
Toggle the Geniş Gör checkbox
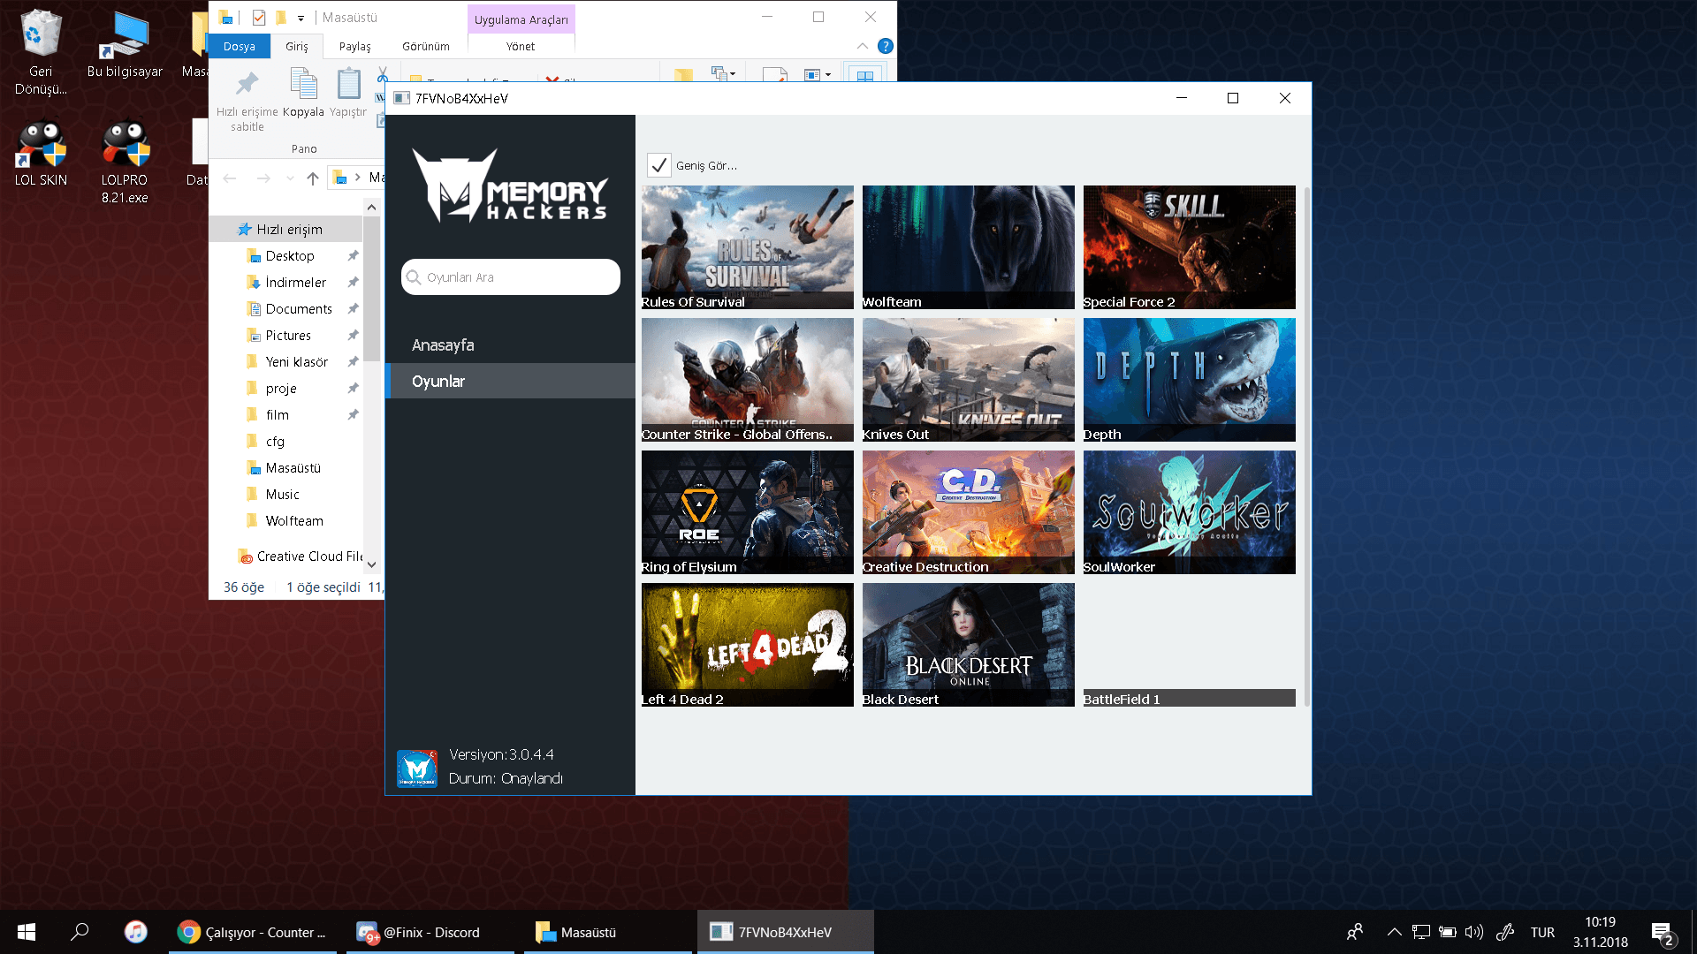tap(658, 165)
